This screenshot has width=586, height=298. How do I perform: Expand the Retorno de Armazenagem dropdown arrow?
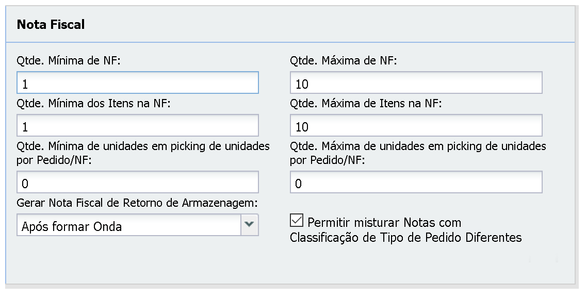tap(250, 225)
